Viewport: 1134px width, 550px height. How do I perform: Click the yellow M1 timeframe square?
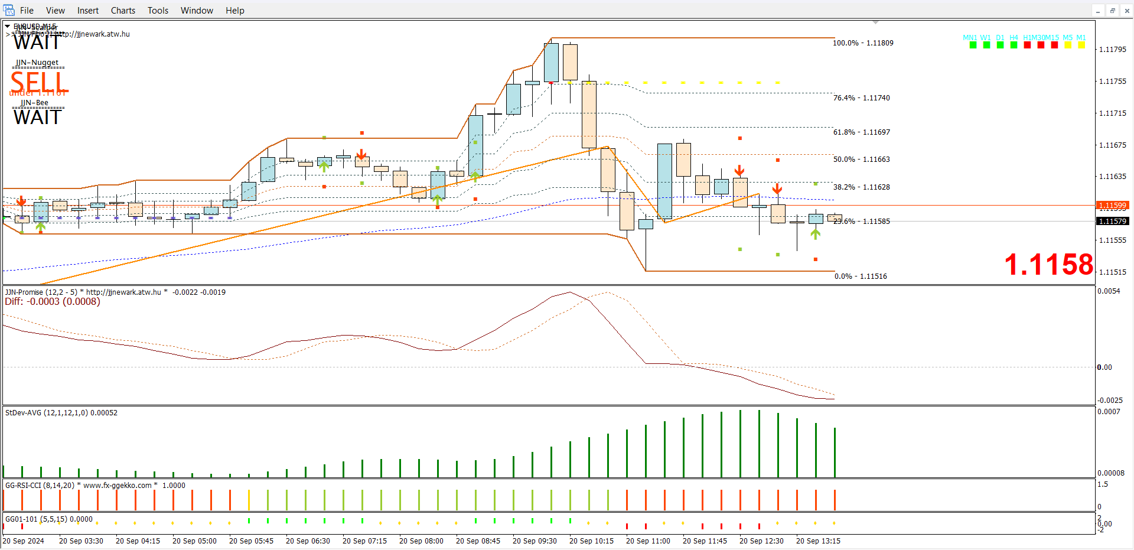click(x=1081, y=45)
